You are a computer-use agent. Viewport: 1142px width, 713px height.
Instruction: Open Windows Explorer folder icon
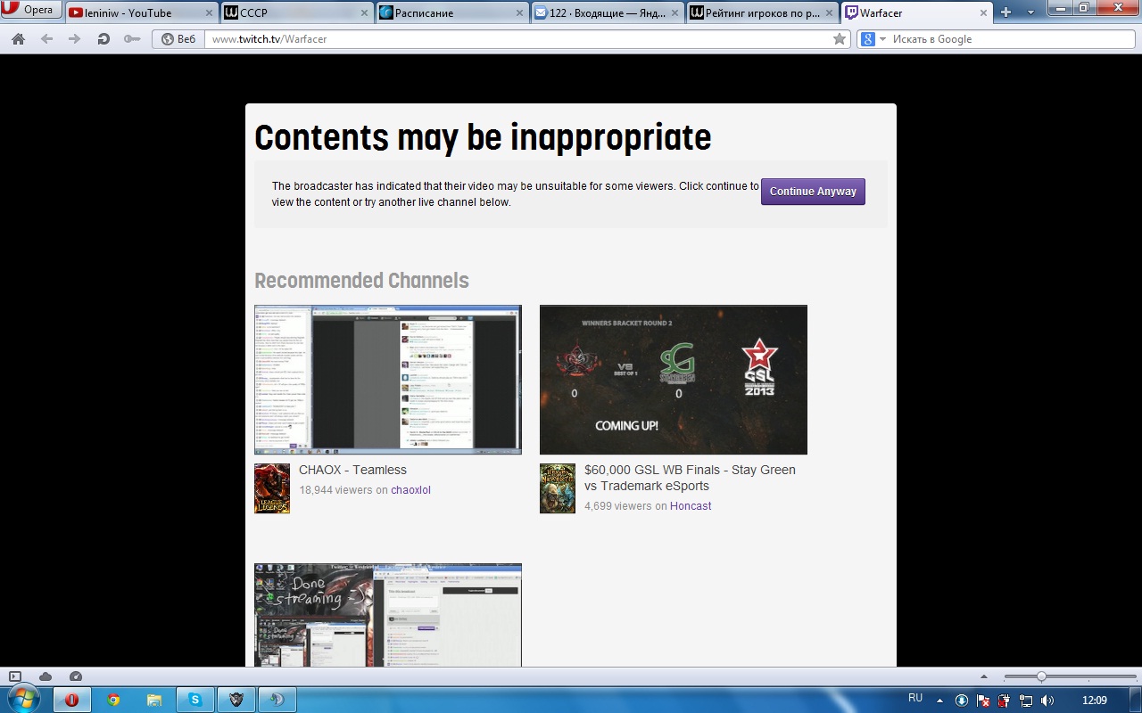[154, 700]
